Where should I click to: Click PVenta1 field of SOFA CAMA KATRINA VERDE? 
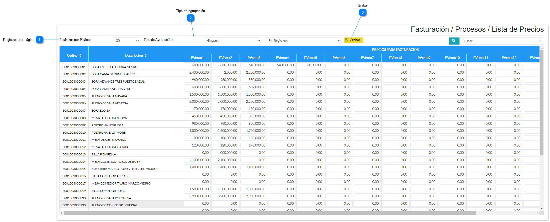(x=197, y=87)
